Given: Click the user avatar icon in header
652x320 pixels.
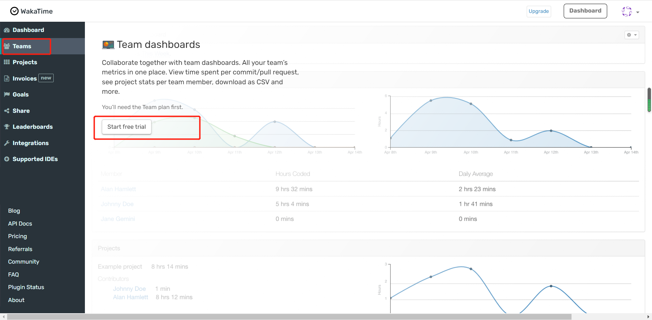Looking at the screenshot, I should 627,12.
